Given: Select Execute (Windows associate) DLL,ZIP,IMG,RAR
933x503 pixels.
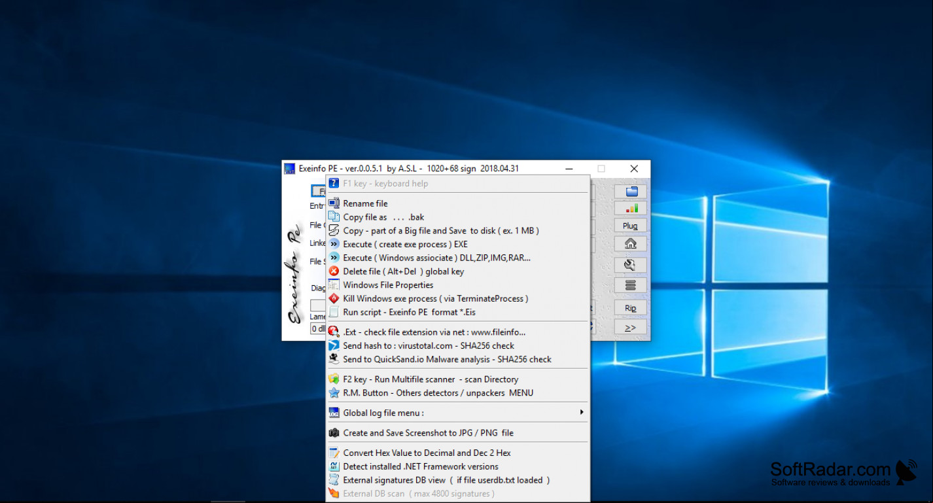Looking at the screenshot, I should (x=457, y=258).
